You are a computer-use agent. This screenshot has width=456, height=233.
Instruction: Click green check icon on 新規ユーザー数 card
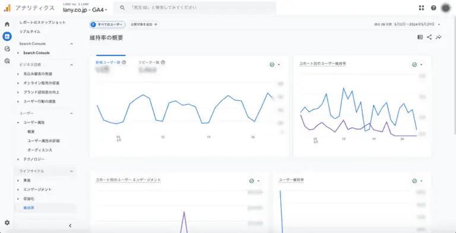(x=272, y=65)
